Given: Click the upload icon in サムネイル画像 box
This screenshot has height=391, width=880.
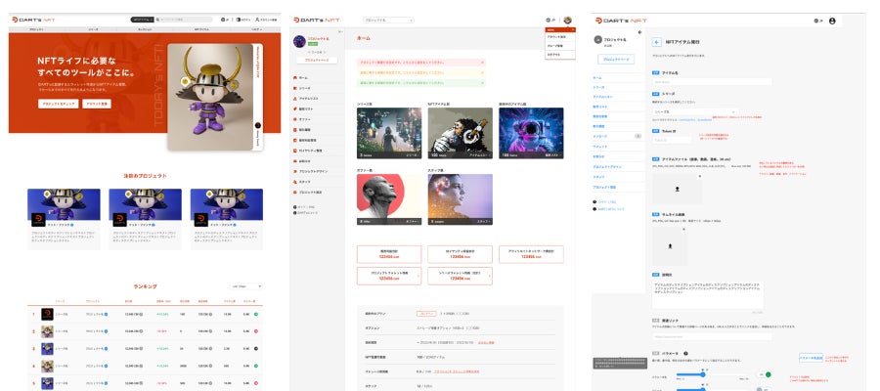Looking at the screenshot, I should 669,245.
